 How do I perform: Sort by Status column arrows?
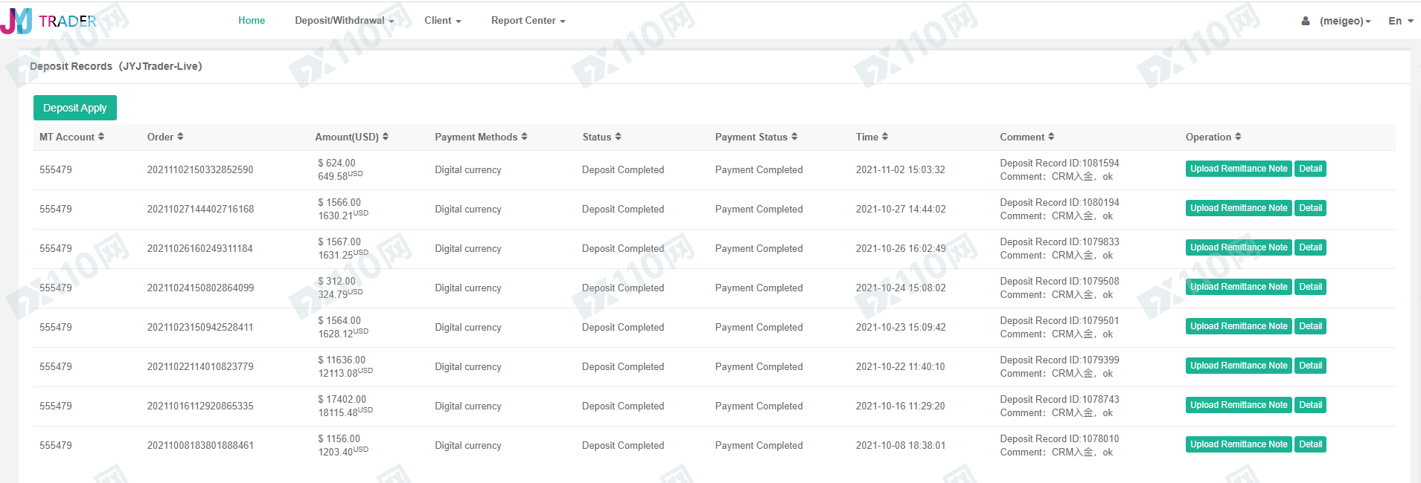(x=618, y=137)
